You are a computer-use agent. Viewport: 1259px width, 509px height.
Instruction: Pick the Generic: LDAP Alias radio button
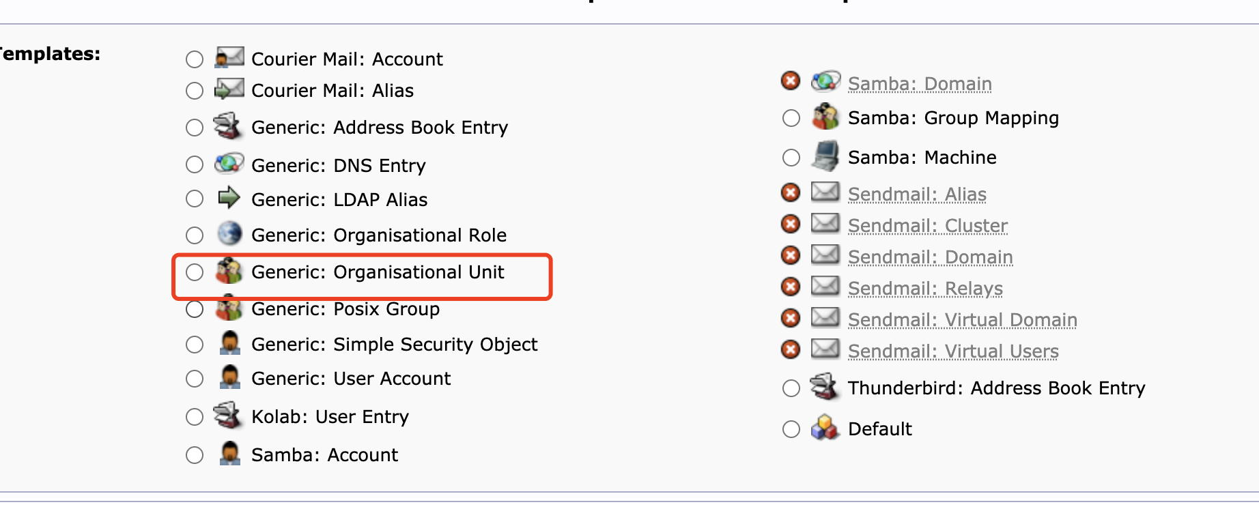(195, 199)
